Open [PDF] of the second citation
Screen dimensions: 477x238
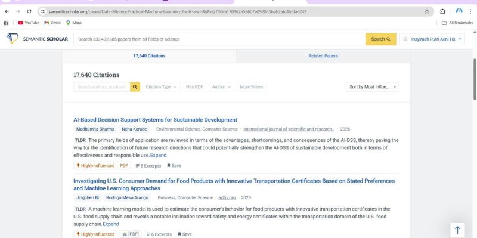[131, 234]
